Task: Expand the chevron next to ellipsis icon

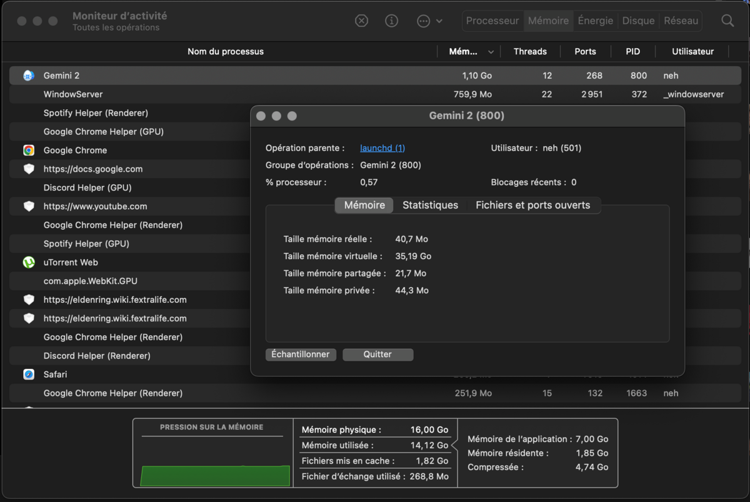Action: [439, 21]
